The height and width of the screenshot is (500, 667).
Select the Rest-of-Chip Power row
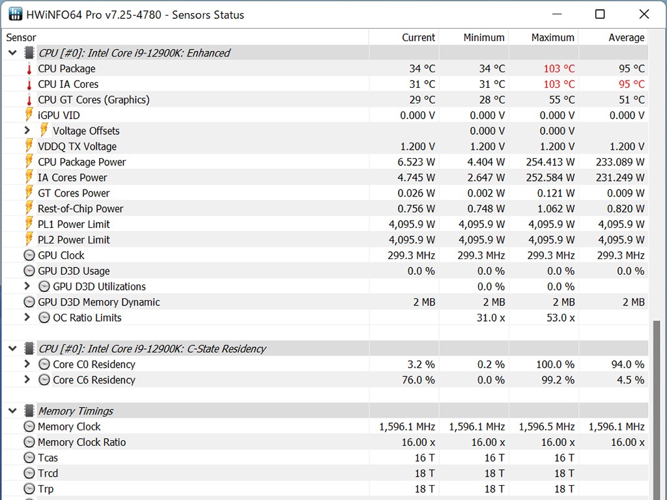[x=80, y=209]
